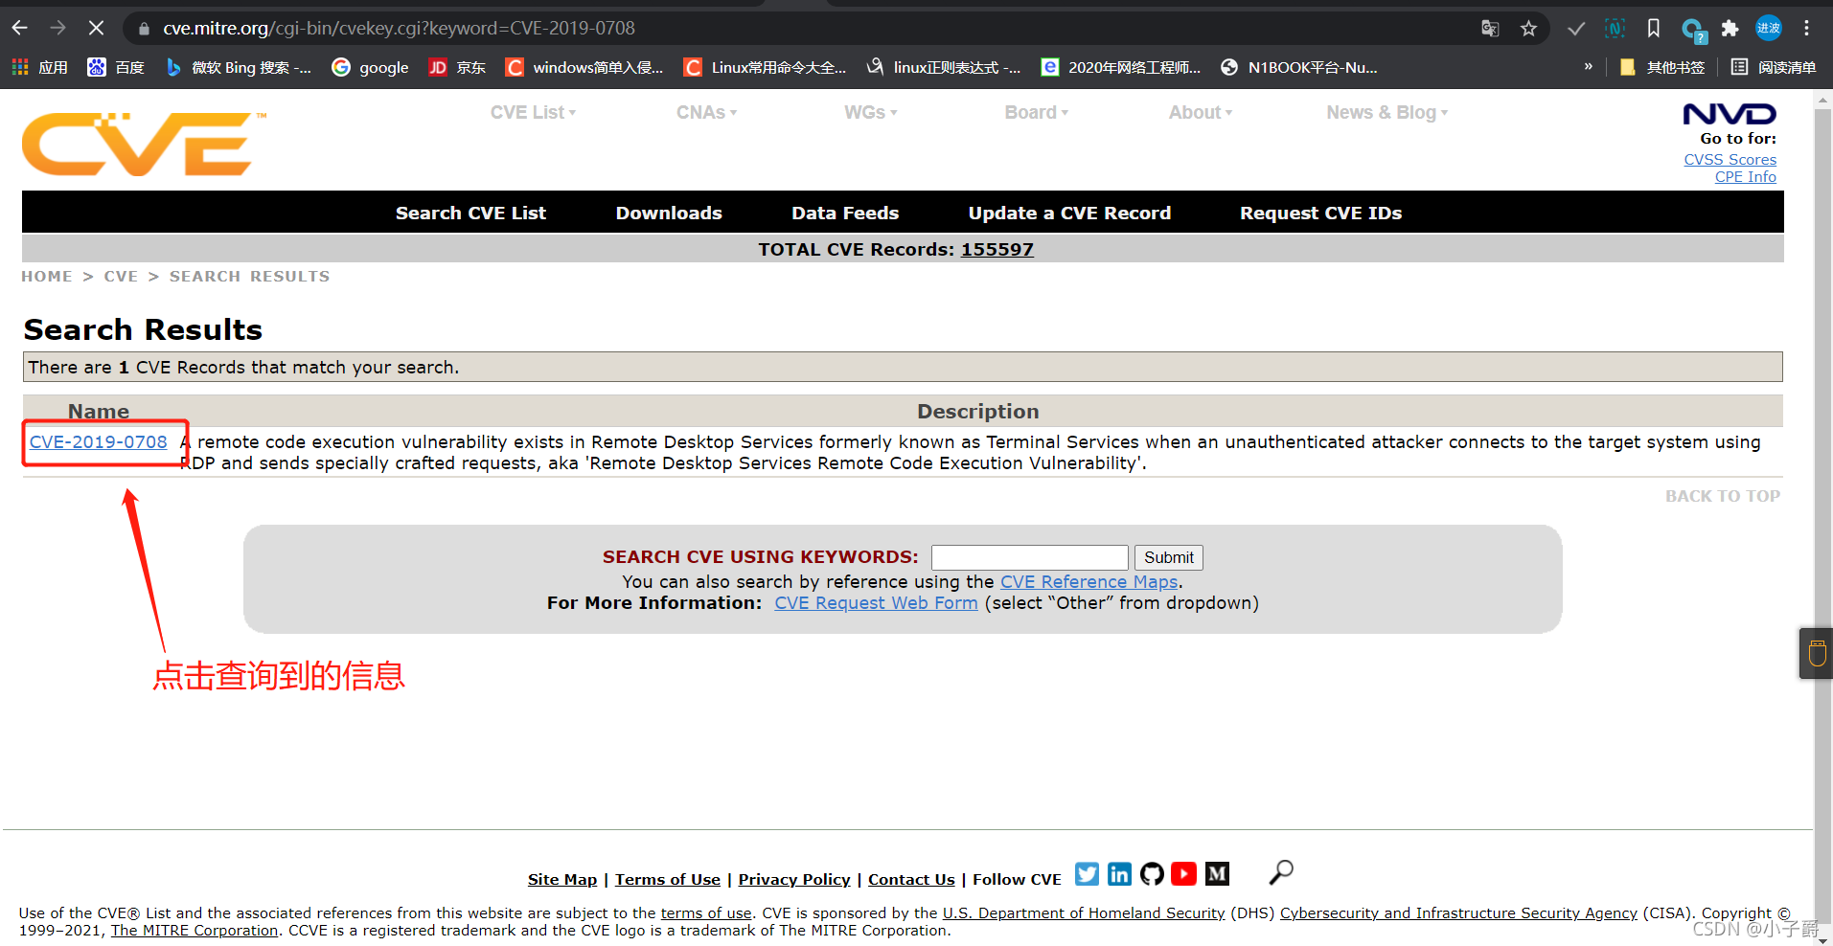This screenshot has height=946, width=1833.
Task: Open the Chrome three-dot menu
Action: (1806, 28)
